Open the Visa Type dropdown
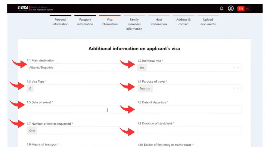Viewport: 270px width, 147px height. click(x=79, y=88)
